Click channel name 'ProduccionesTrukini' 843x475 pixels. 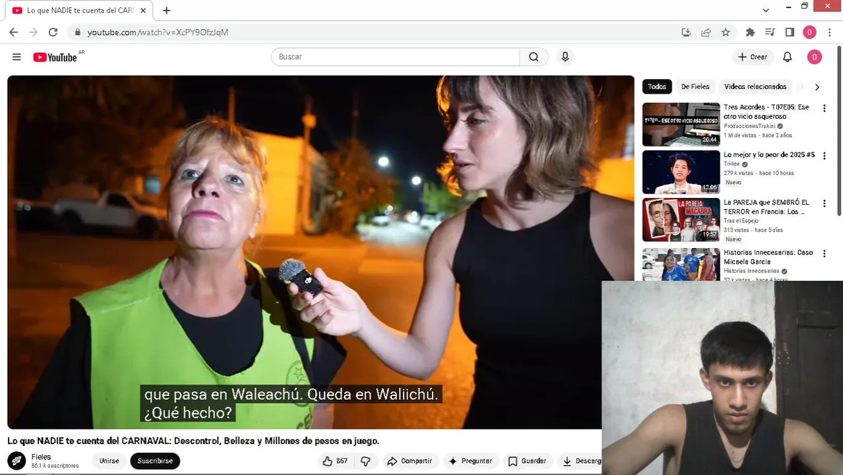click(x=749, y=126)
